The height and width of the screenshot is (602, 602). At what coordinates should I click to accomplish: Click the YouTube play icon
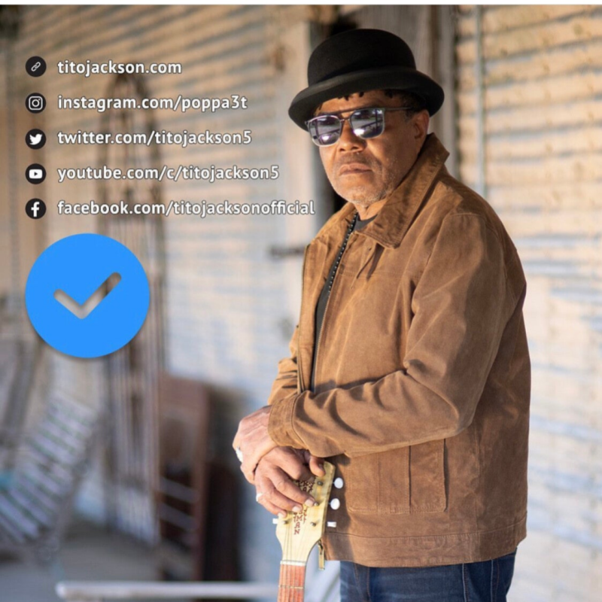coord(35,174)
